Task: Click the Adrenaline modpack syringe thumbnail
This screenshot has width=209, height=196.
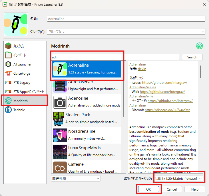Action: tap(60, 69)
